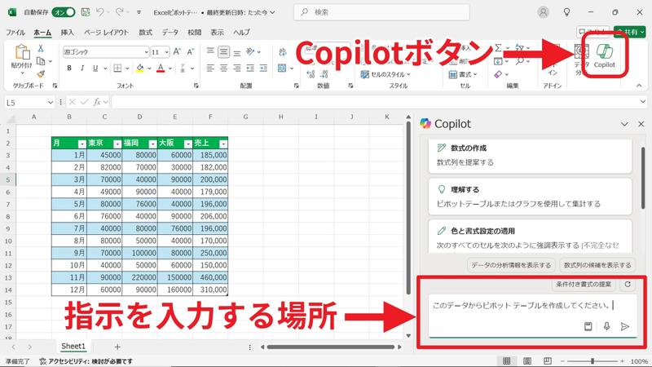
Task: Switch to Page Layout view
Action: click(x=527, y=360)
